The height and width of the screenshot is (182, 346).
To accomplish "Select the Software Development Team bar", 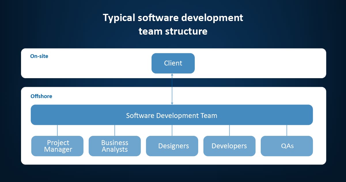I will [x=172, y=115].
